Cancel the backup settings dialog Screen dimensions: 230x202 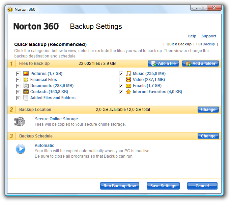(202, 186)
